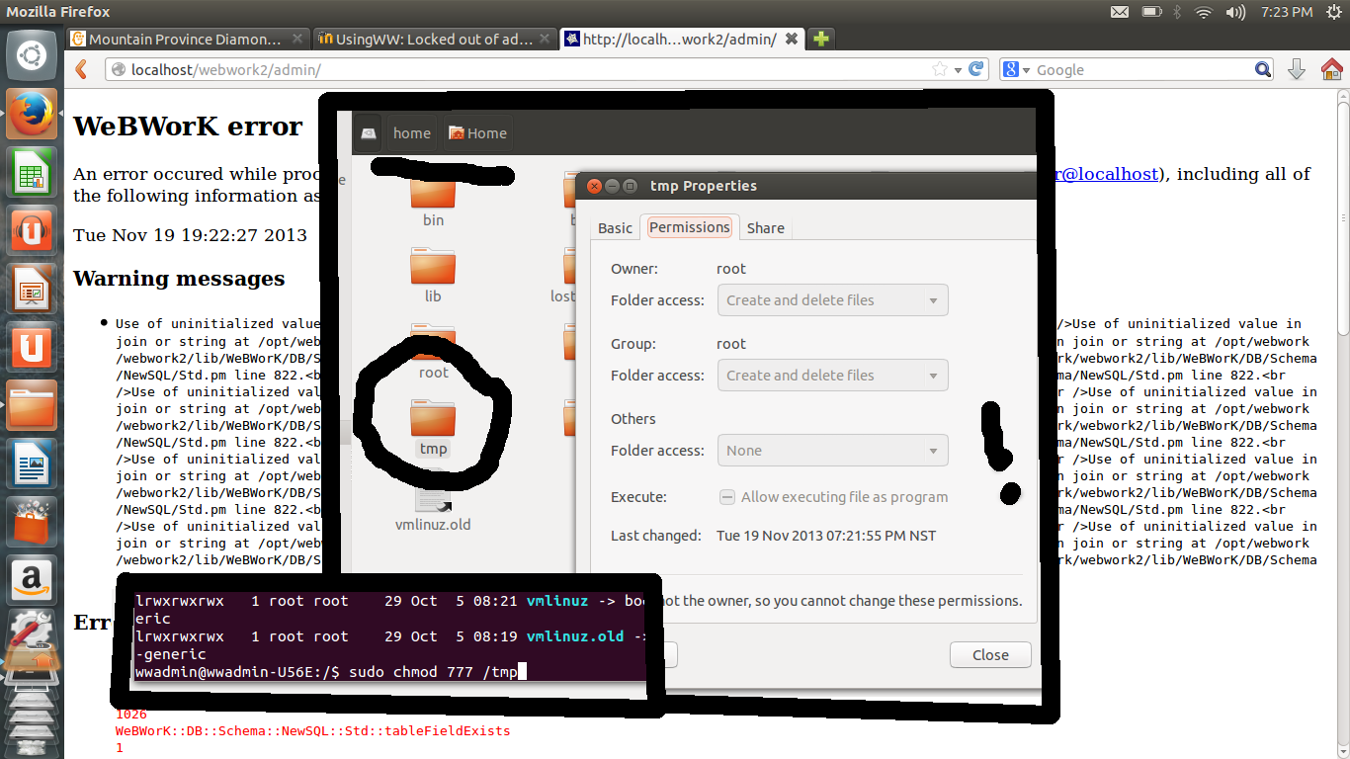
Task: Close the tmp Properties window button
Action: coord(595,186)
